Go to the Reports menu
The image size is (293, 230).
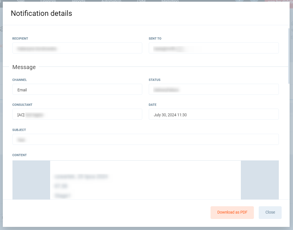coord(78,1)
